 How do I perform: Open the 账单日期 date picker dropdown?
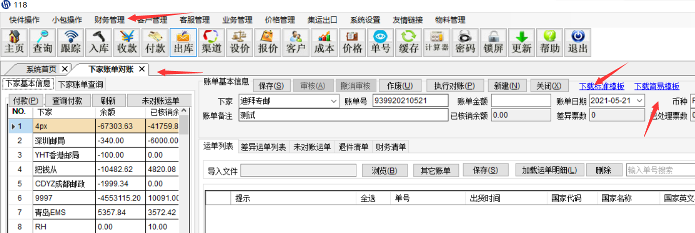pos(639,101)
